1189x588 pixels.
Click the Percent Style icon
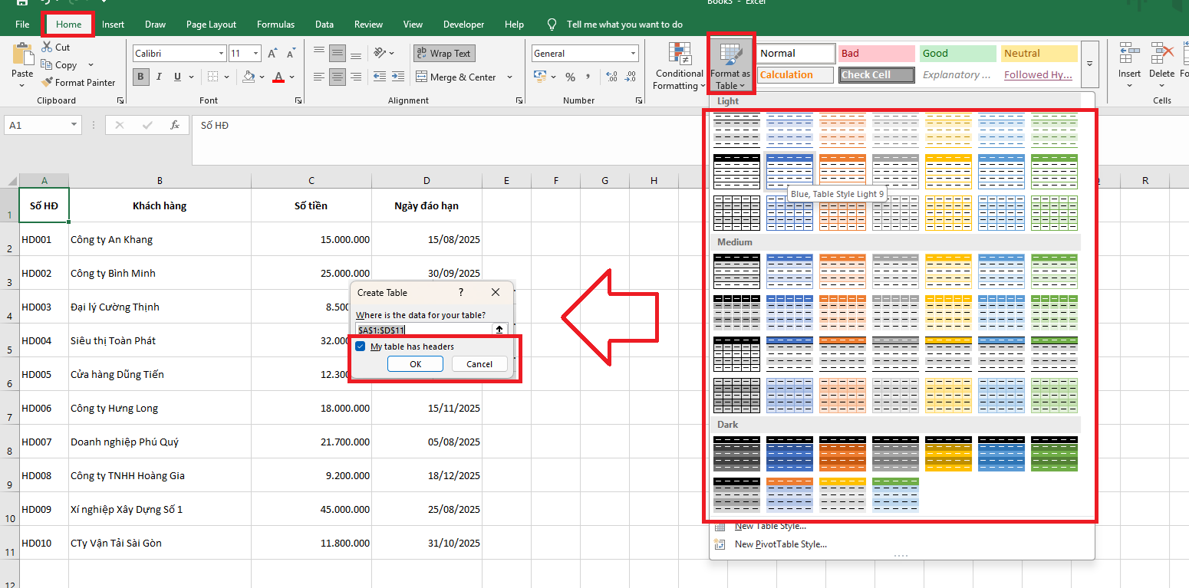tap(570, 77)
